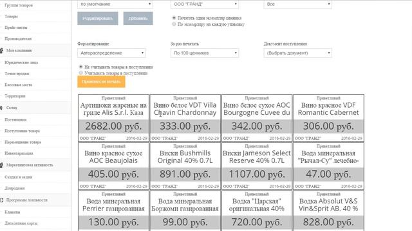Choose 'Учитывать товары в поступлении' radio

(80, 73)
